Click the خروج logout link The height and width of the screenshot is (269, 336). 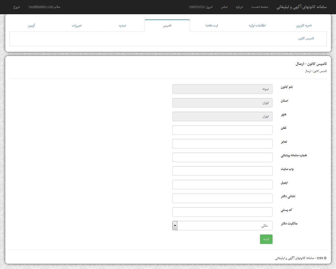coord(17,7)
